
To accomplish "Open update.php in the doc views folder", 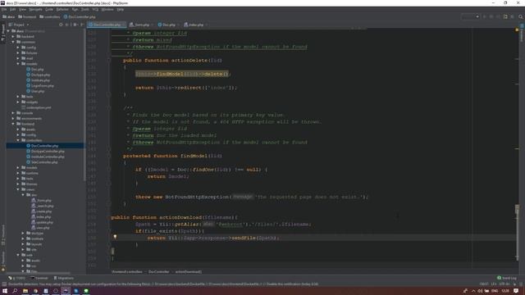I will click(x=42, y=222).
